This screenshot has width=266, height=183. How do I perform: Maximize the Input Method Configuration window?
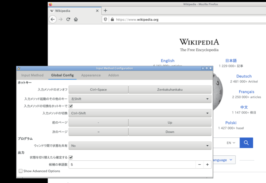point(206,68)
